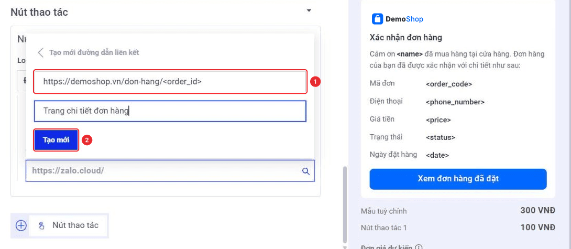Click the 300 VNĐ amount

coord(538,210)
